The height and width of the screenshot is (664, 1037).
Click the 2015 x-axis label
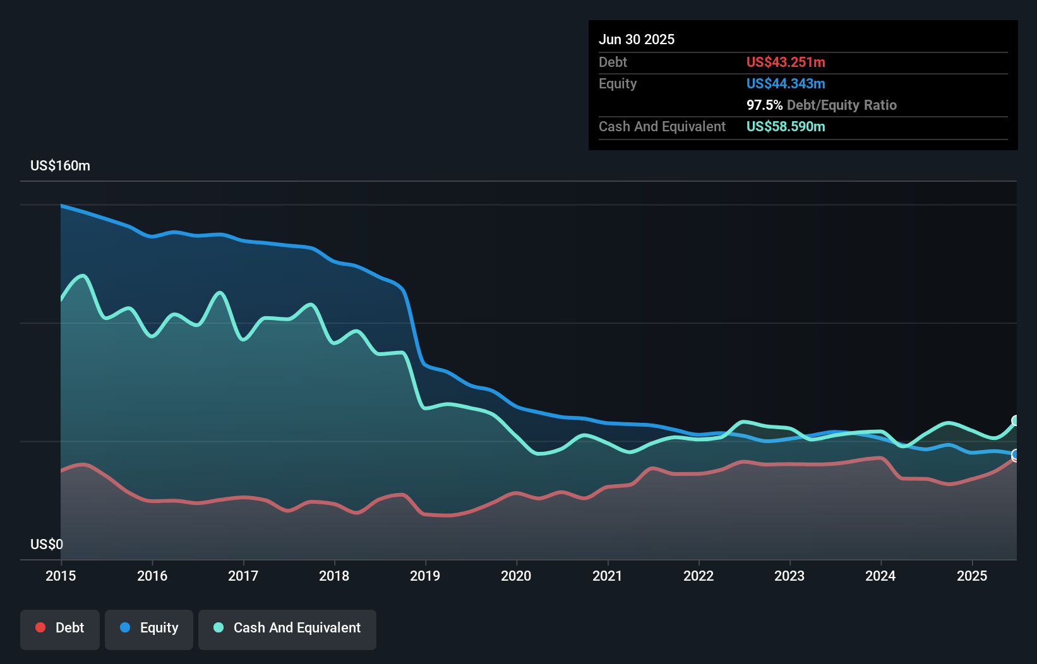pyautogui.click(x=61, y=576)
